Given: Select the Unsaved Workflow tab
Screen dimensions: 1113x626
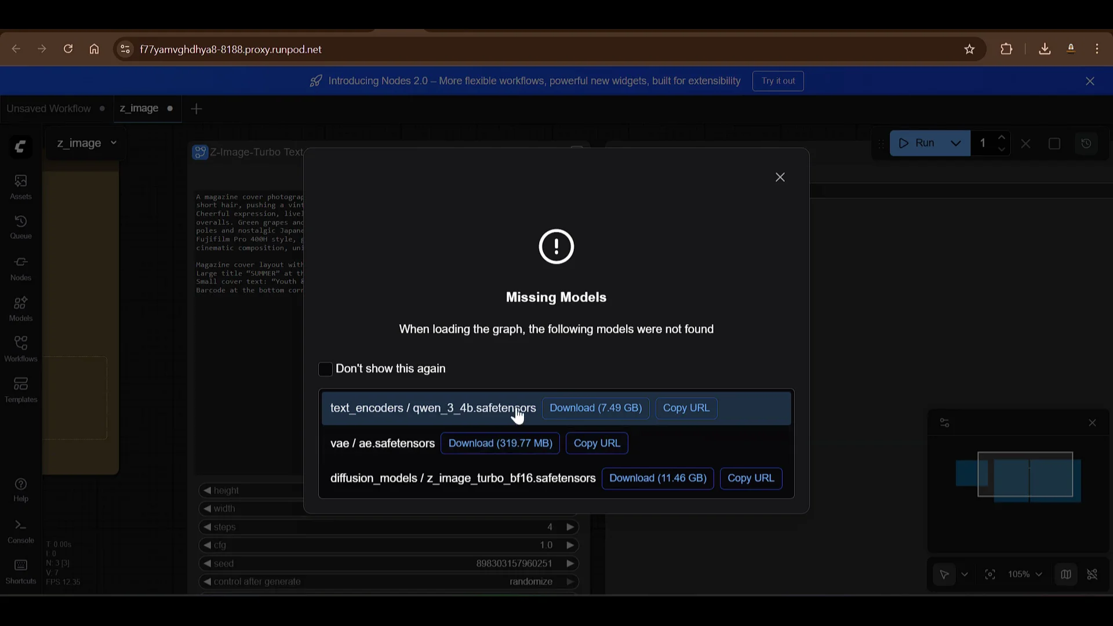Looking at the screenshot, I should [48, 108].
